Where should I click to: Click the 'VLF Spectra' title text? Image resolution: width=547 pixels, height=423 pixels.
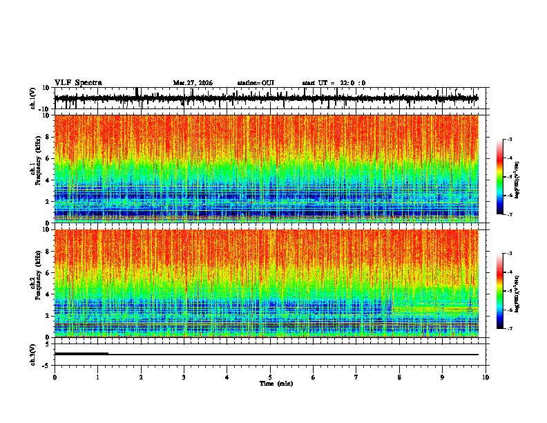(78, 83)
